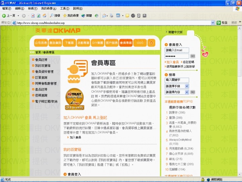Open the Search (搜尋) toolbar button
The height and width of the screenshot is (182, 242).
[x=55, y=16]
